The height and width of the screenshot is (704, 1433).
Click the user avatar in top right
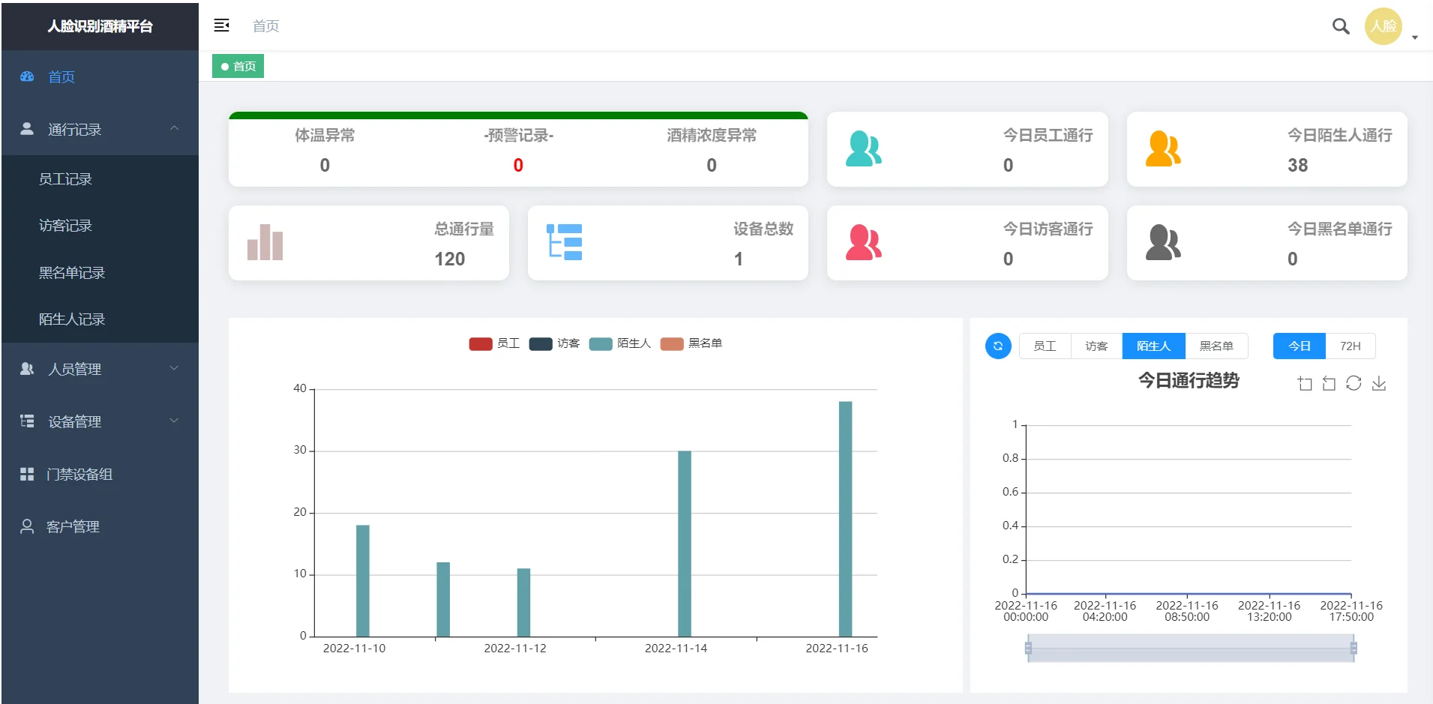point(1383,26)
